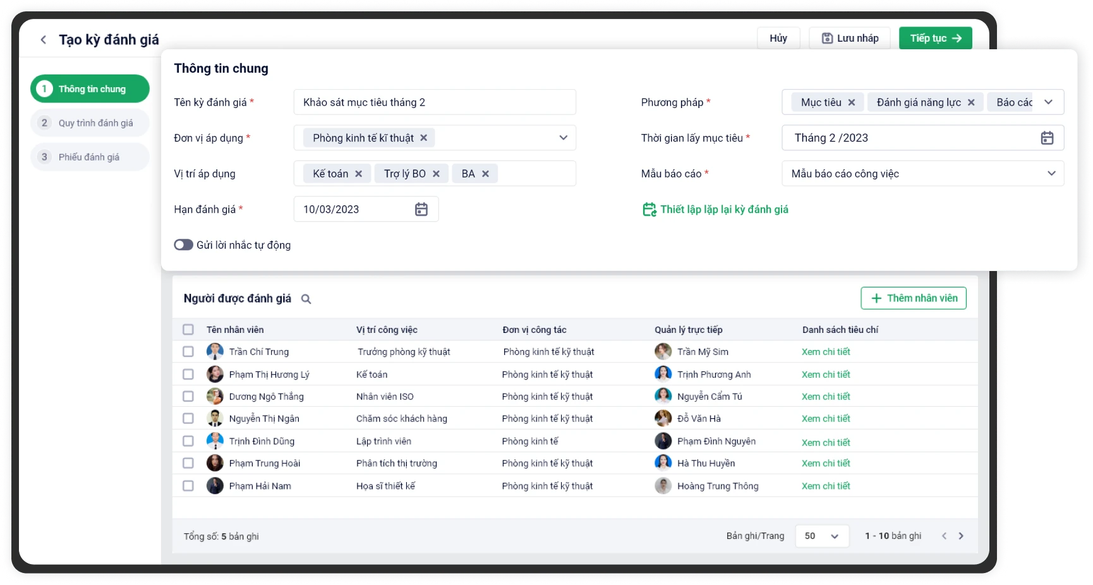Open Xem chi tiết for Trần Chí Trung

pyautogui.click(x=826, y=351)
